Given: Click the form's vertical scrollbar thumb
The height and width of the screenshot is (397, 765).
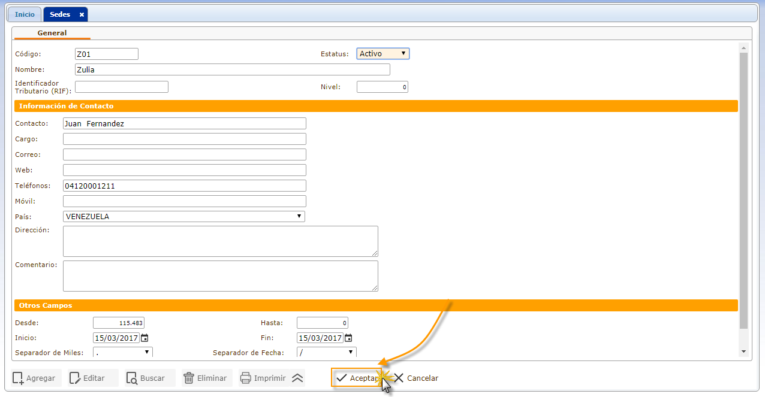Looking at the screenshot, I should coord(744,190).
